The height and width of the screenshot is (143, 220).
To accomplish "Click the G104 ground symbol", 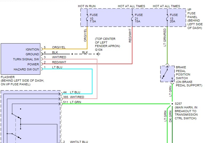I will 99,54.
